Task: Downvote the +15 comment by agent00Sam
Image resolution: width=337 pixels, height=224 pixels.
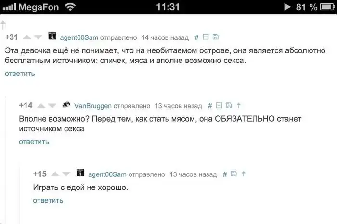Action: [66, 174]
